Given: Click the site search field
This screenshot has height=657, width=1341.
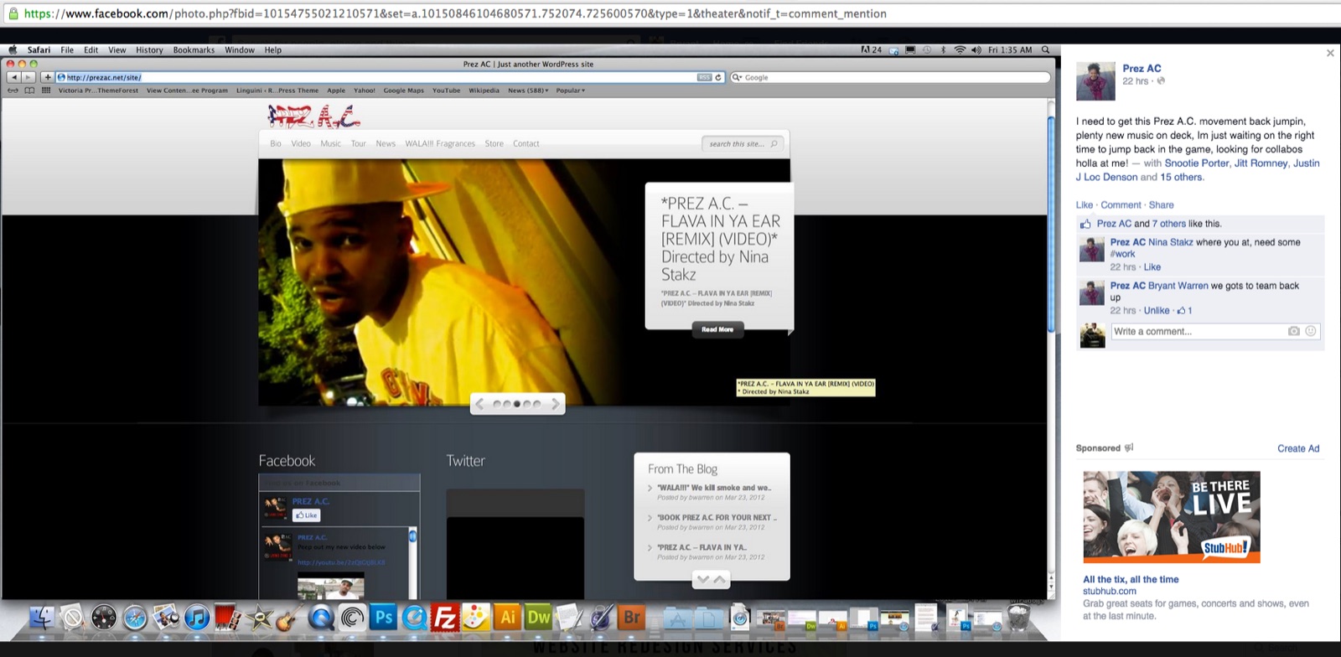Looking at the screenshot, I should pyautogui.click(x=743, y=144).
